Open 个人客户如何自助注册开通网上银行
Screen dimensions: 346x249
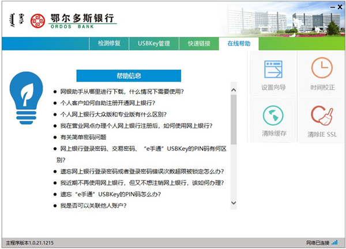108,103
